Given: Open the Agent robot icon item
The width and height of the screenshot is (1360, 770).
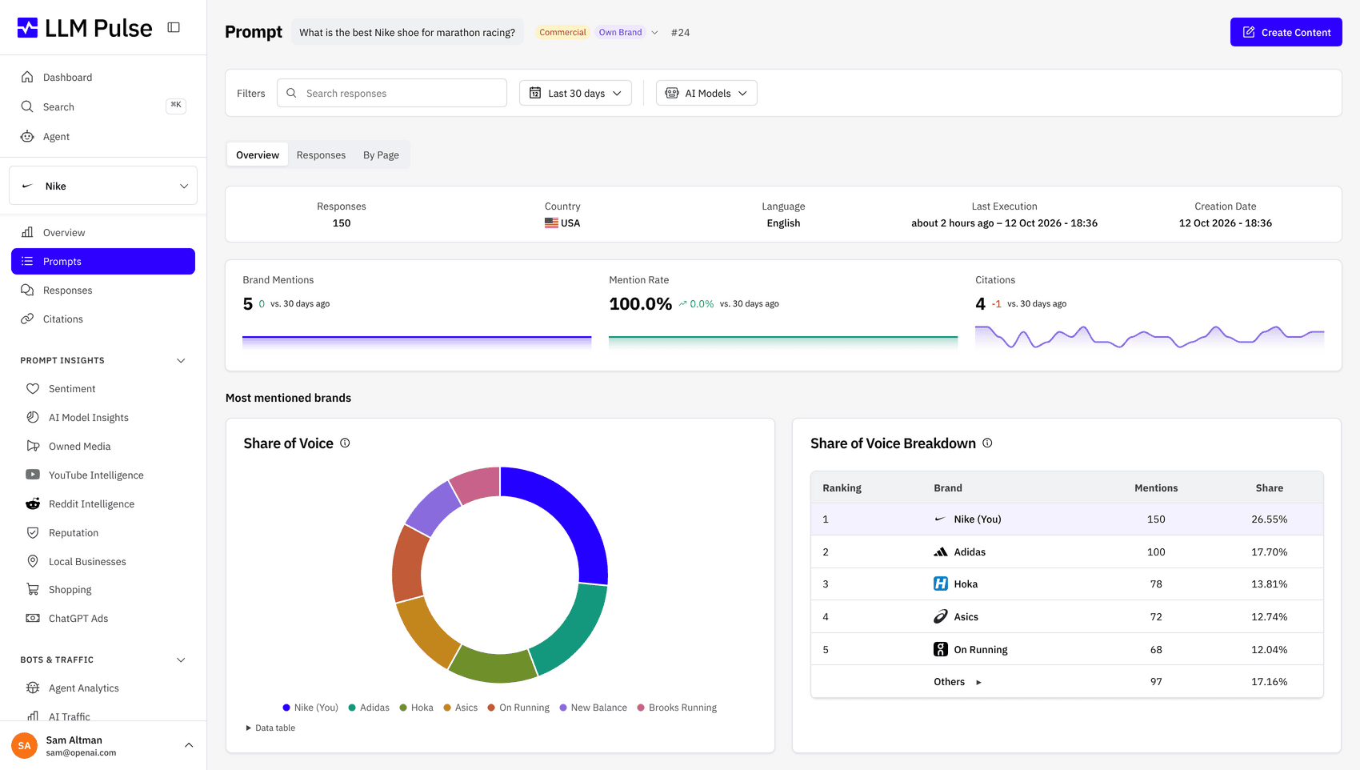Looking at the screenshot, I should coord(27,137).
